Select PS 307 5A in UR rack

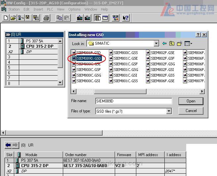pyautogui.click(x=35, y=41)
